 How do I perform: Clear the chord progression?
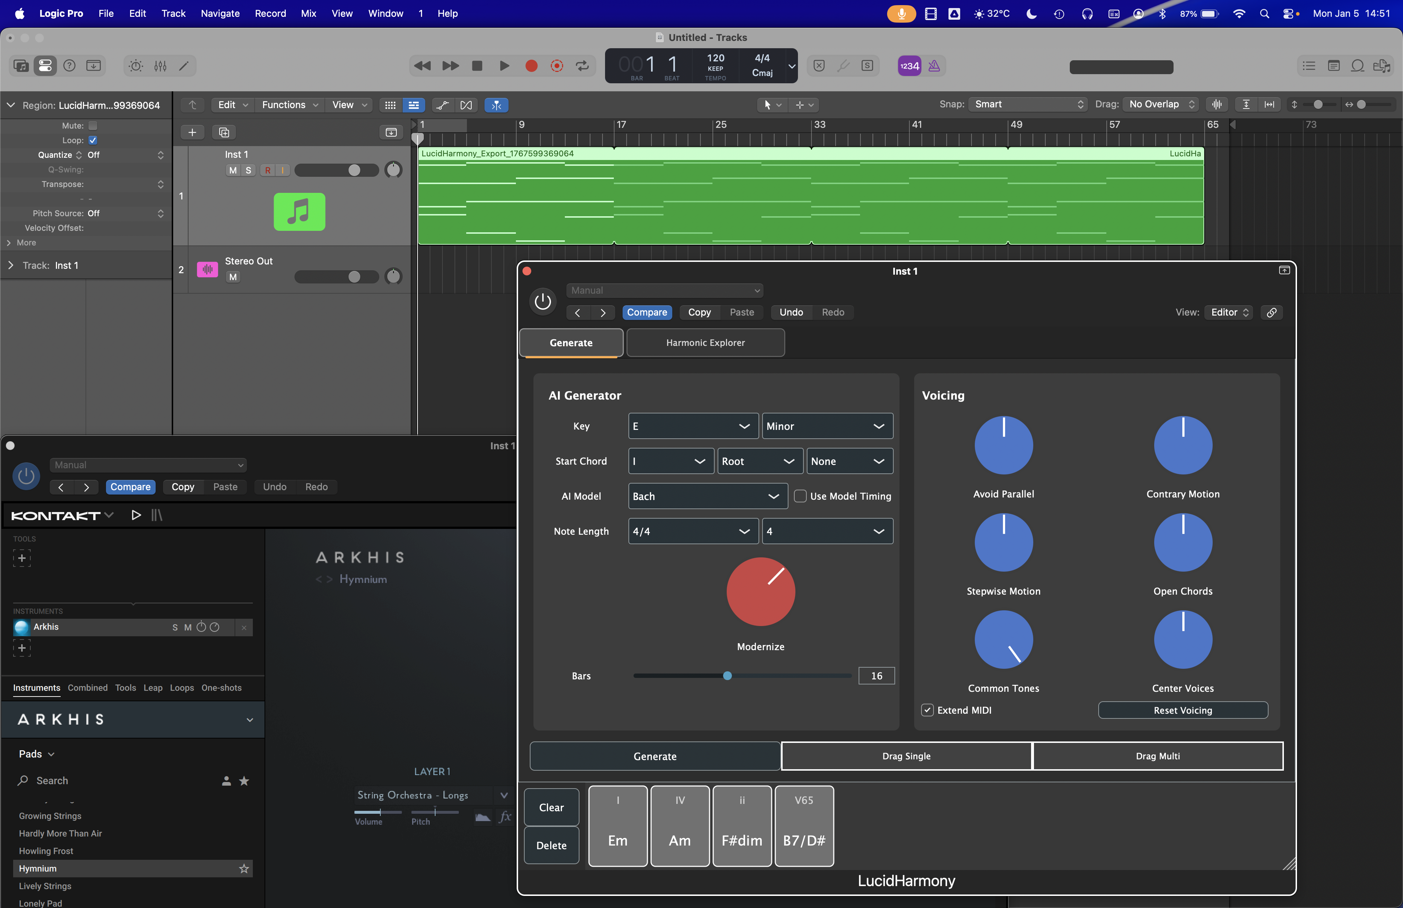click(x=551, y=807)
